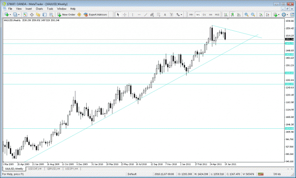Set chart type to Line Chart
The image size is (296, 178).
239,15
